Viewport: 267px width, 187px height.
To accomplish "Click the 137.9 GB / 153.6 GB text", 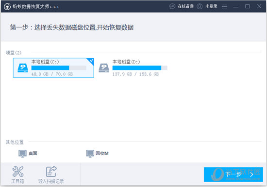I will [x=135, y=74].
